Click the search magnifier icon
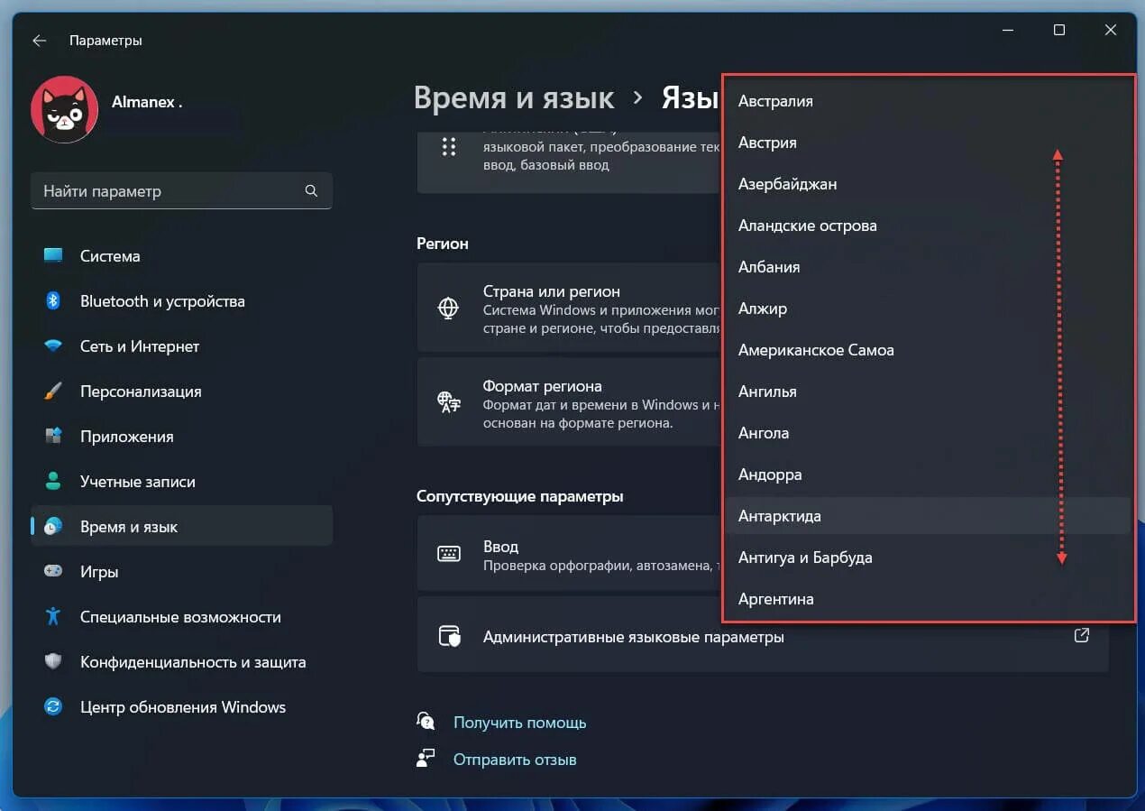 coord(311,191)
